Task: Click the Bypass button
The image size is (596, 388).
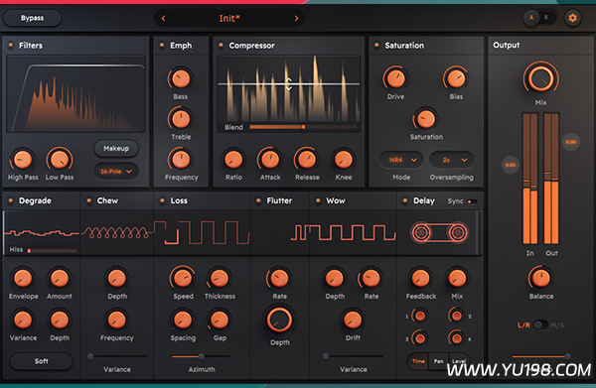Action: point(32,18)
